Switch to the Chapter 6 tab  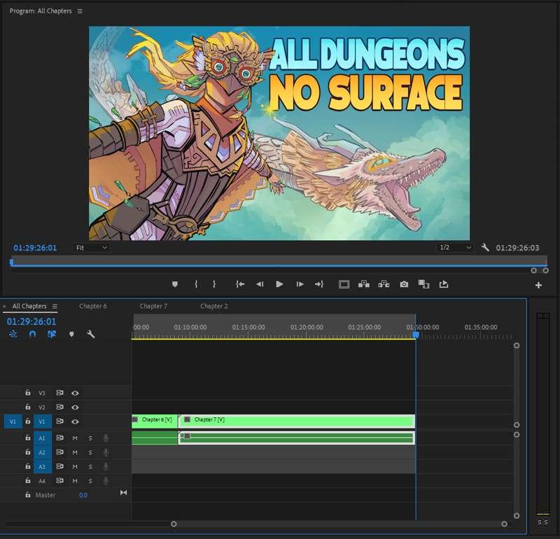tap(93, 306)
